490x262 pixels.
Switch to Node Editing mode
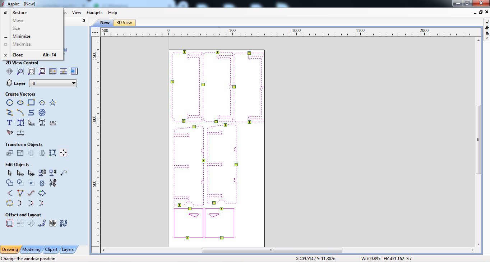20,173
